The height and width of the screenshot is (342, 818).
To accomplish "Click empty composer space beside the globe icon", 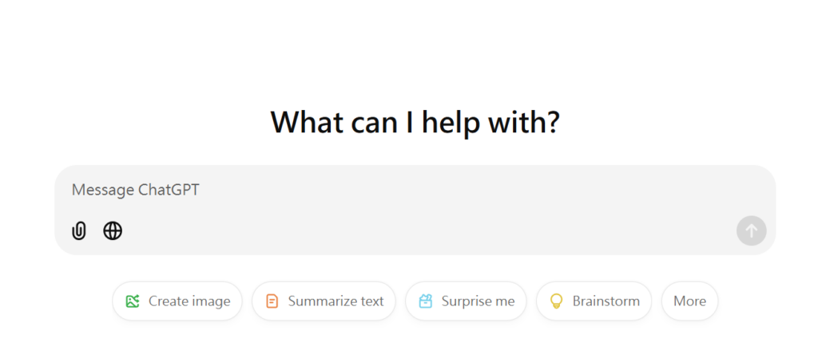I will pyautogui.click(x=417, y=230).
